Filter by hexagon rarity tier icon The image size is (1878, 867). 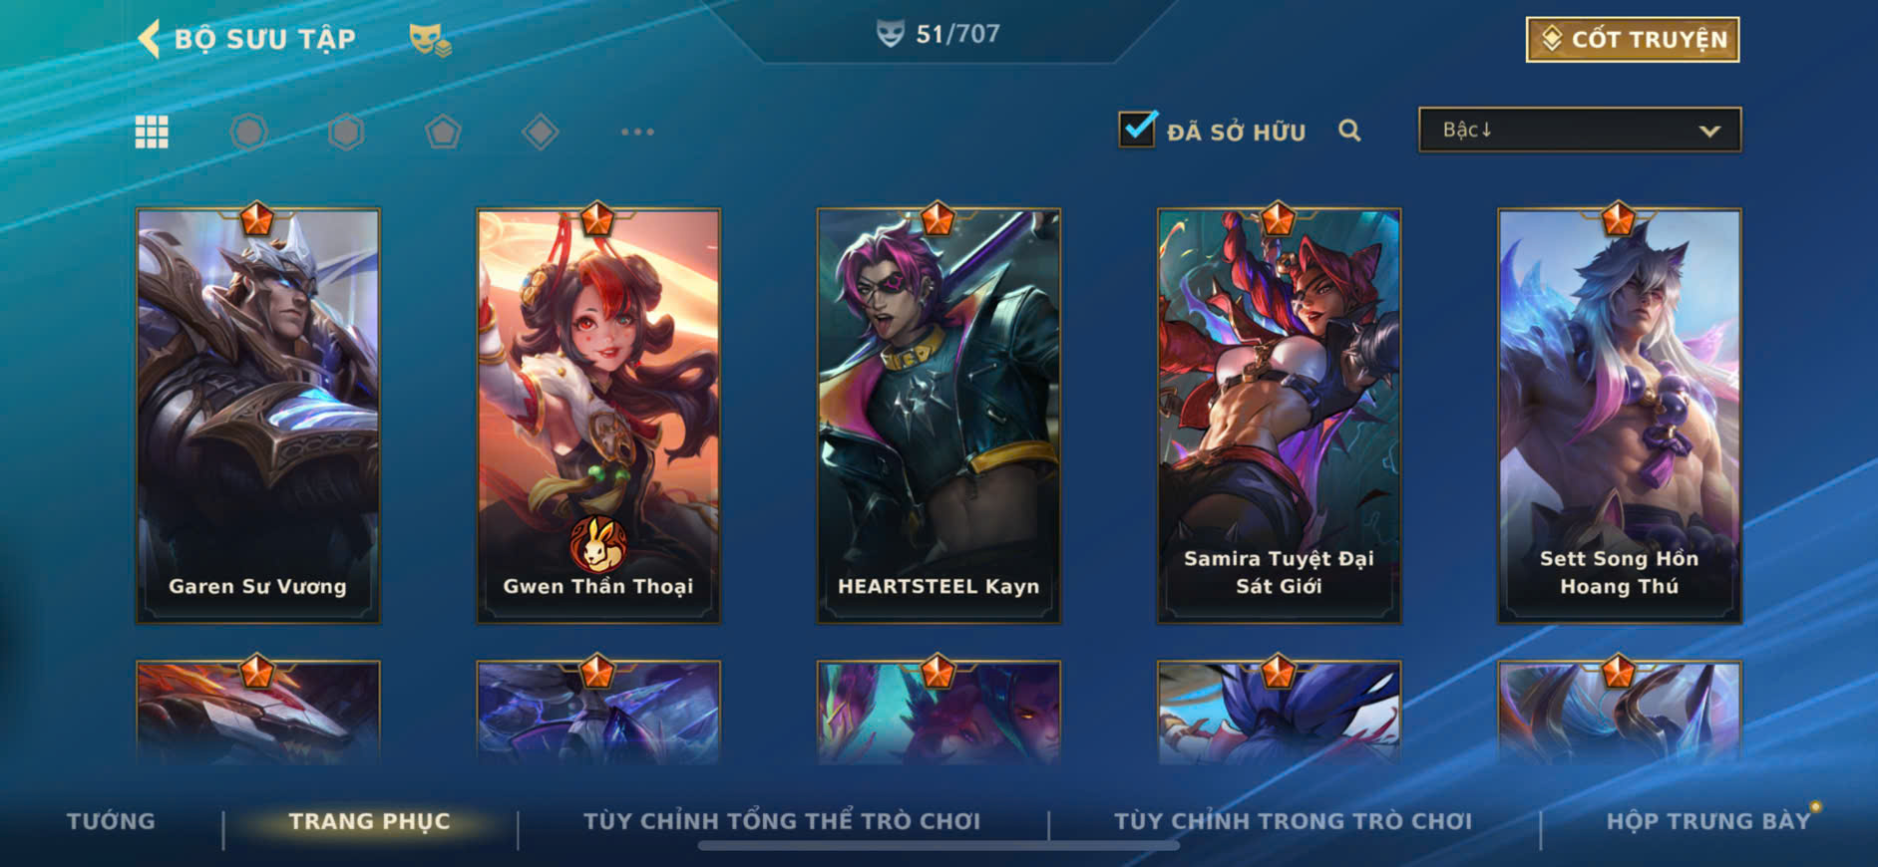(x=346, y=132)
